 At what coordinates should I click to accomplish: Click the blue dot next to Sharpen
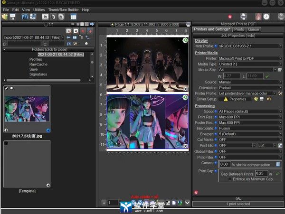pyautogui.click(x=216, y=134)
